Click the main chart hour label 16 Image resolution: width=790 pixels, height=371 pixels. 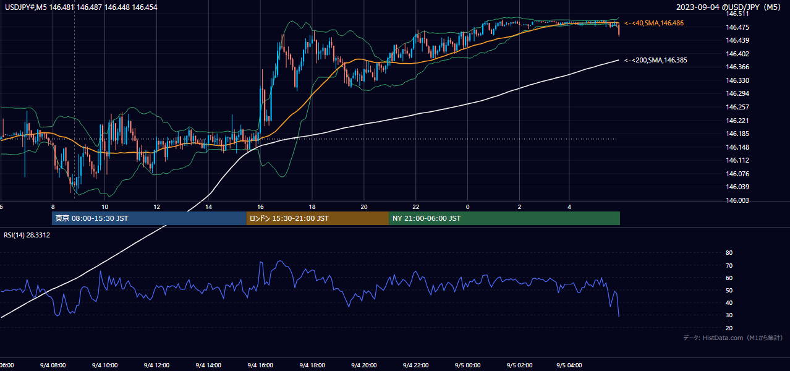(261, 207)
